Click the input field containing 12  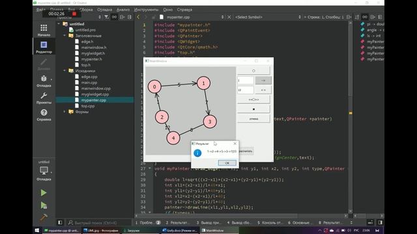click(245, 90)
